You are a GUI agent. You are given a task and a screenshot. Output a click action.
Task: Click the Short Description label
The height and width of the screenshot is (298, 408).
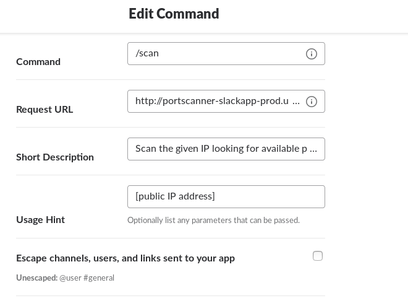55,157
